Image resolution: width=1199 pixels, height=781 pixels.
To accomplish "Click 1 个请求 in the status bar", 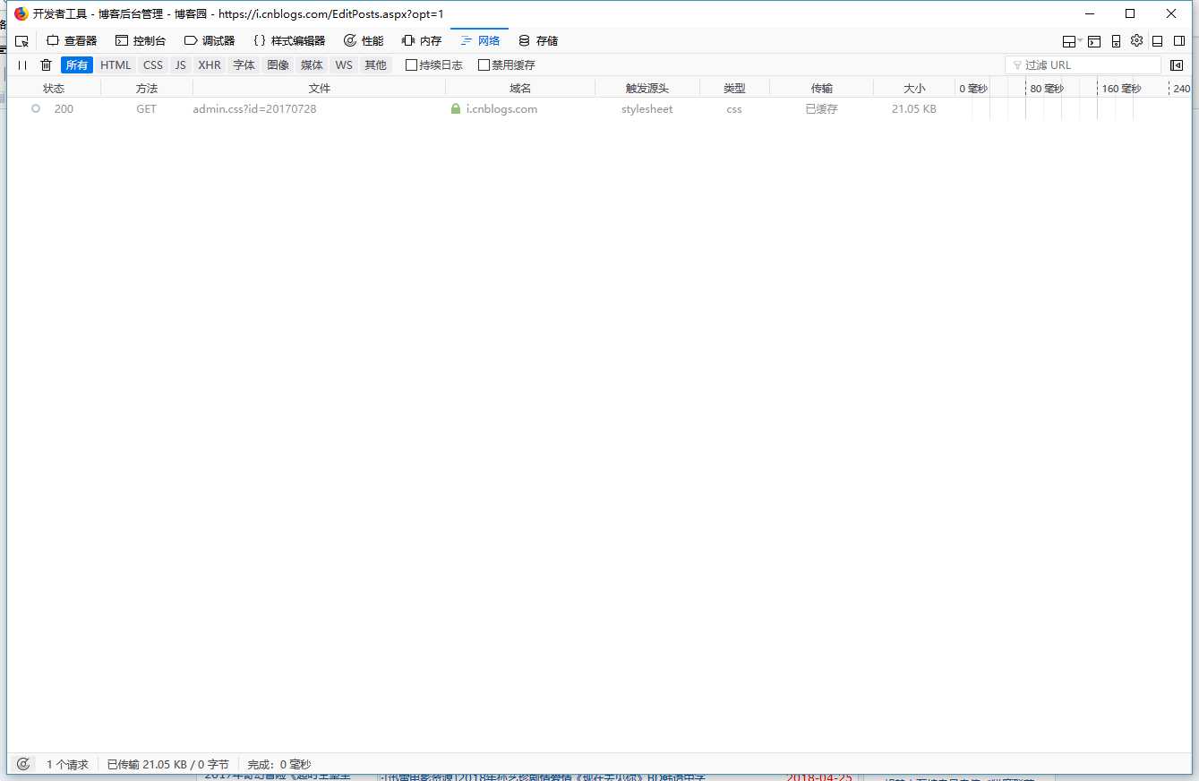I will (x=68, y=765).
